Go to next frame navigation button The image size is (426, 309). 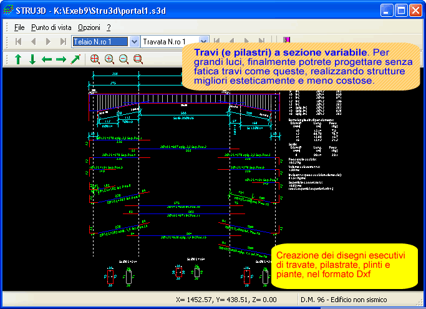click(x=48, y=42)
